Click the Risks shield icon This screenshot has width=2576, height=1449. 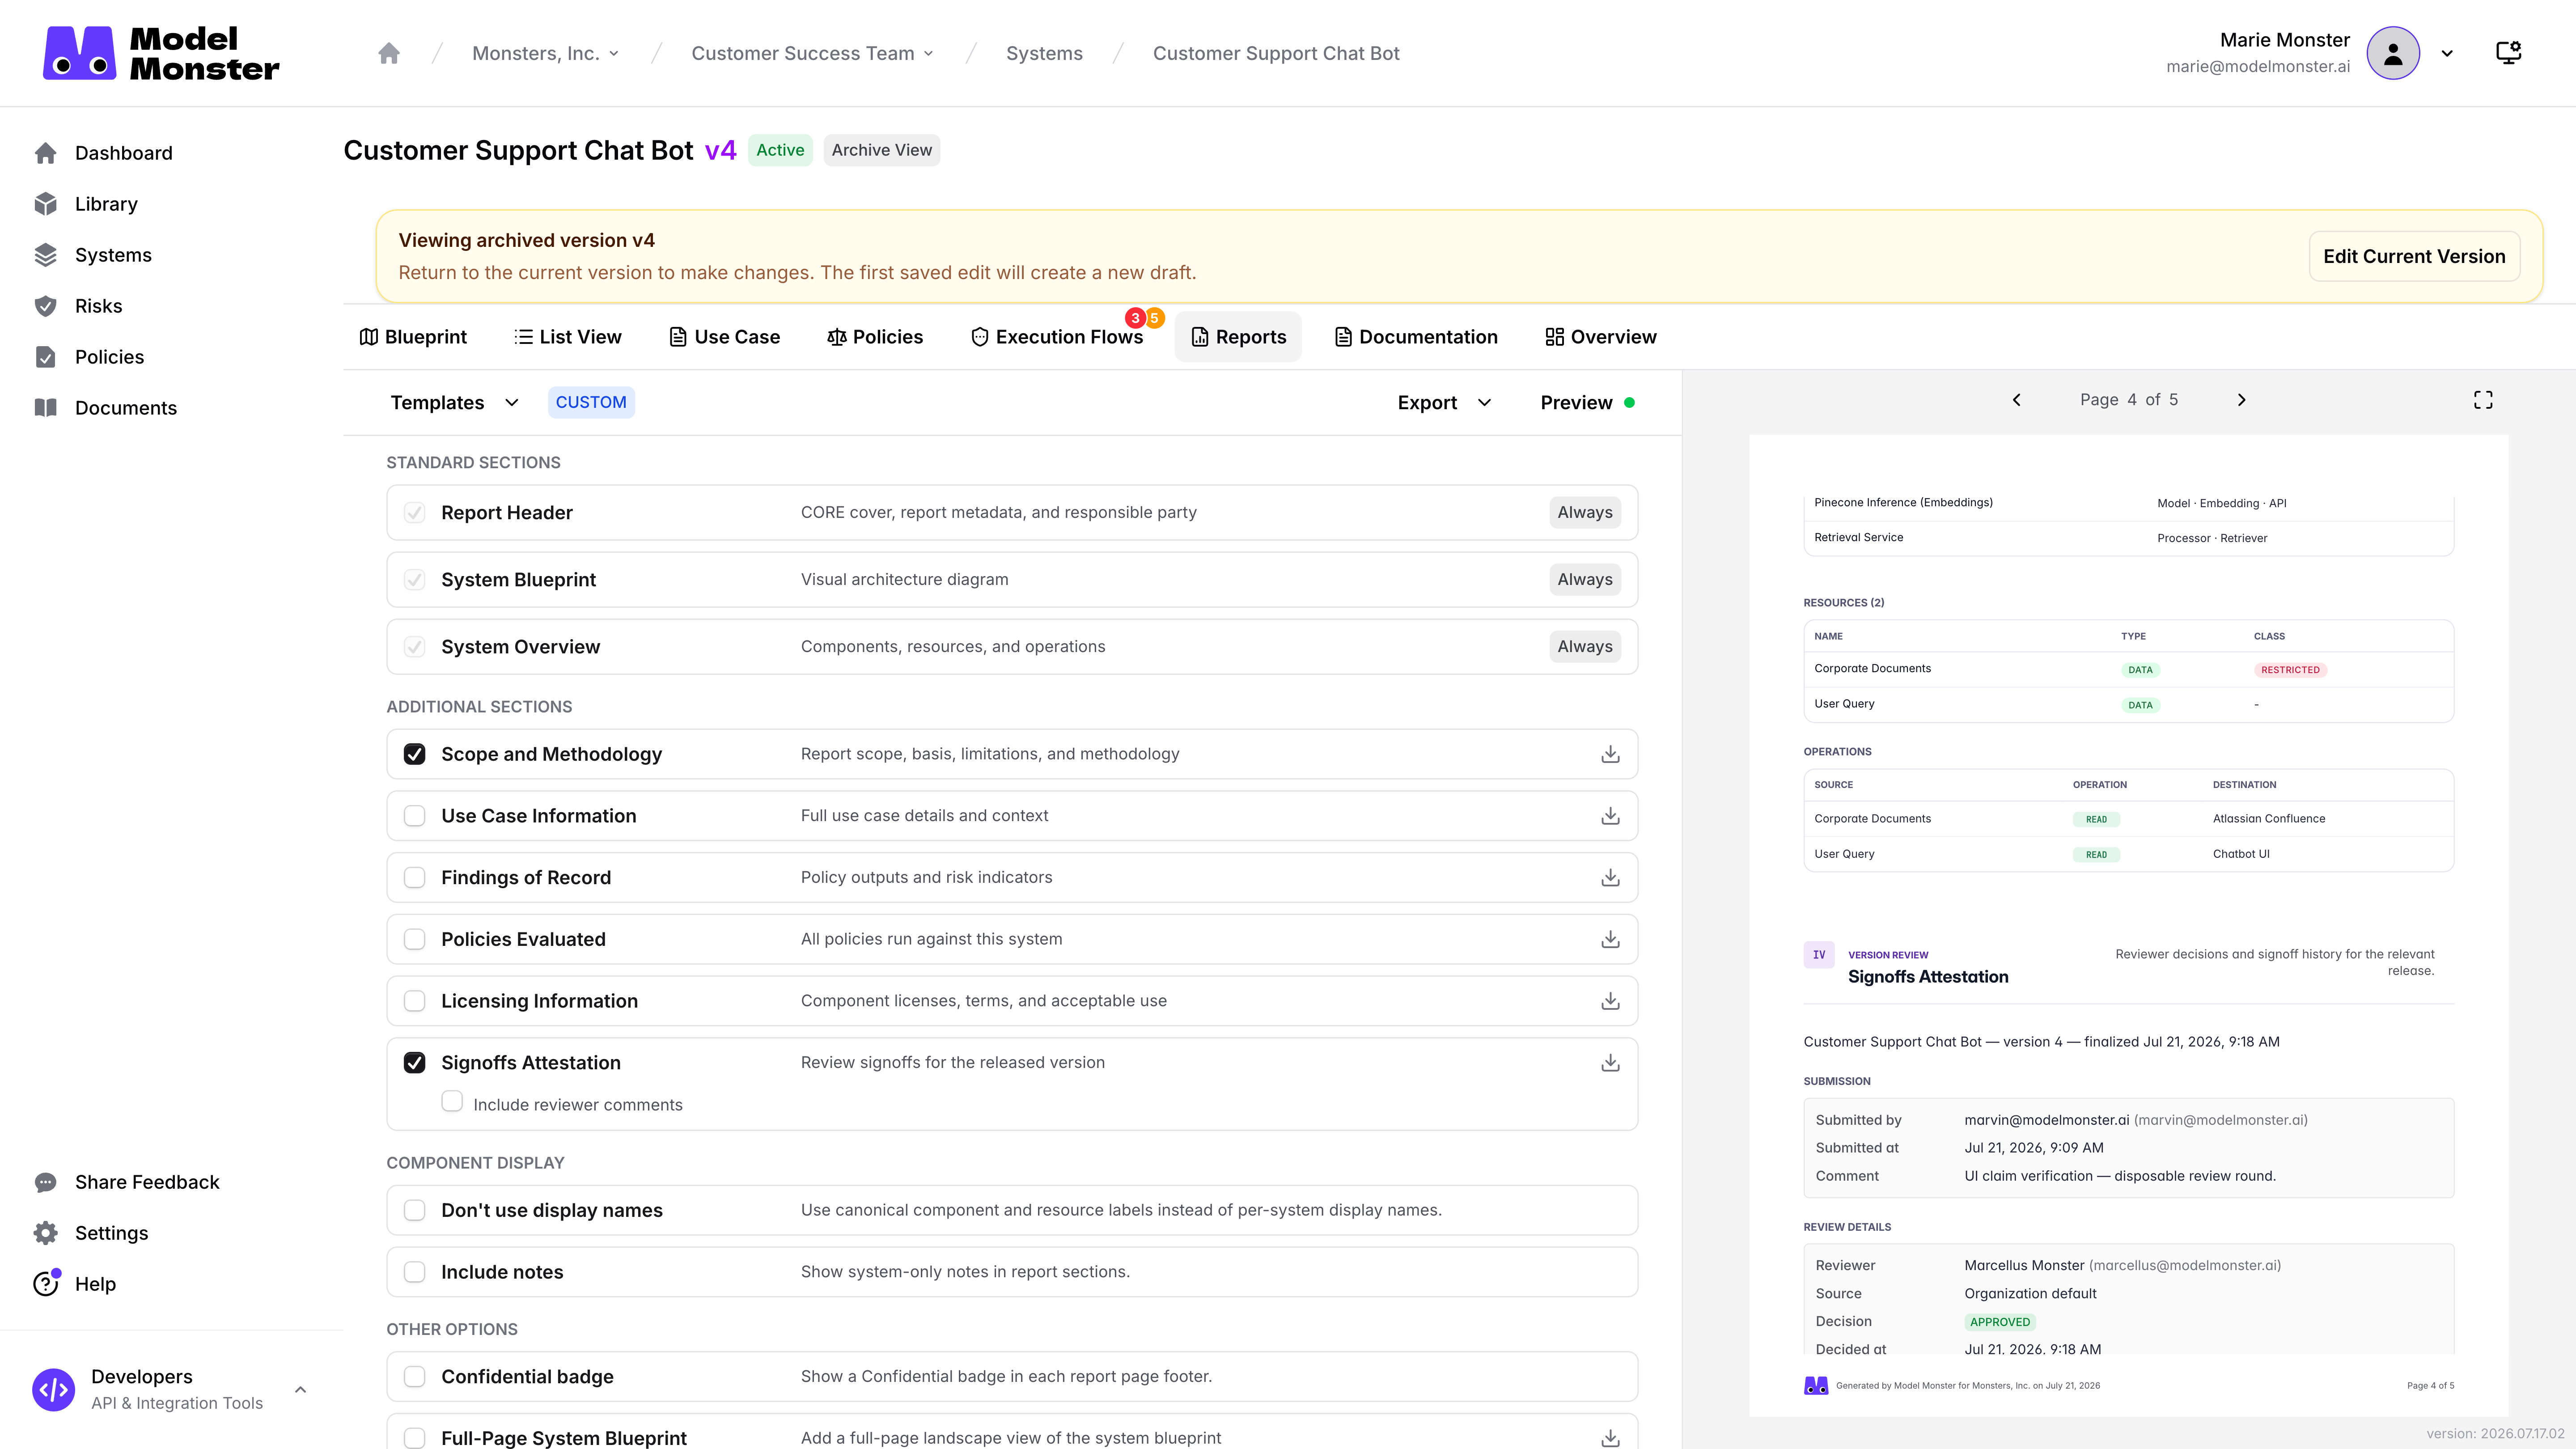(x=46, y=306)
